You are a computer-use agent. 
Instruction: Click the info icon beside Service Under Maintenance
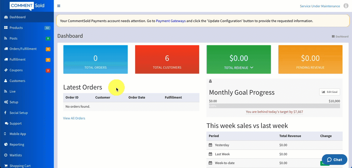tap(346, 6)
